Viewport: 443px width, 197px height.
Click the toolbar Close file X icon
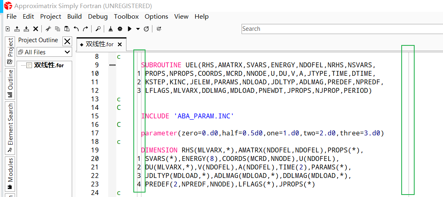tap(36, 28)
